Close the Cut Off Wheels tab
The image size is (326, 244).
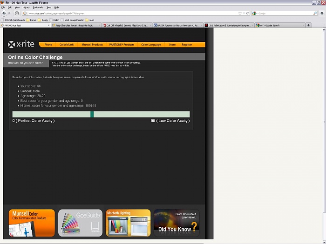pyautogui.click(x=150, y=25)
